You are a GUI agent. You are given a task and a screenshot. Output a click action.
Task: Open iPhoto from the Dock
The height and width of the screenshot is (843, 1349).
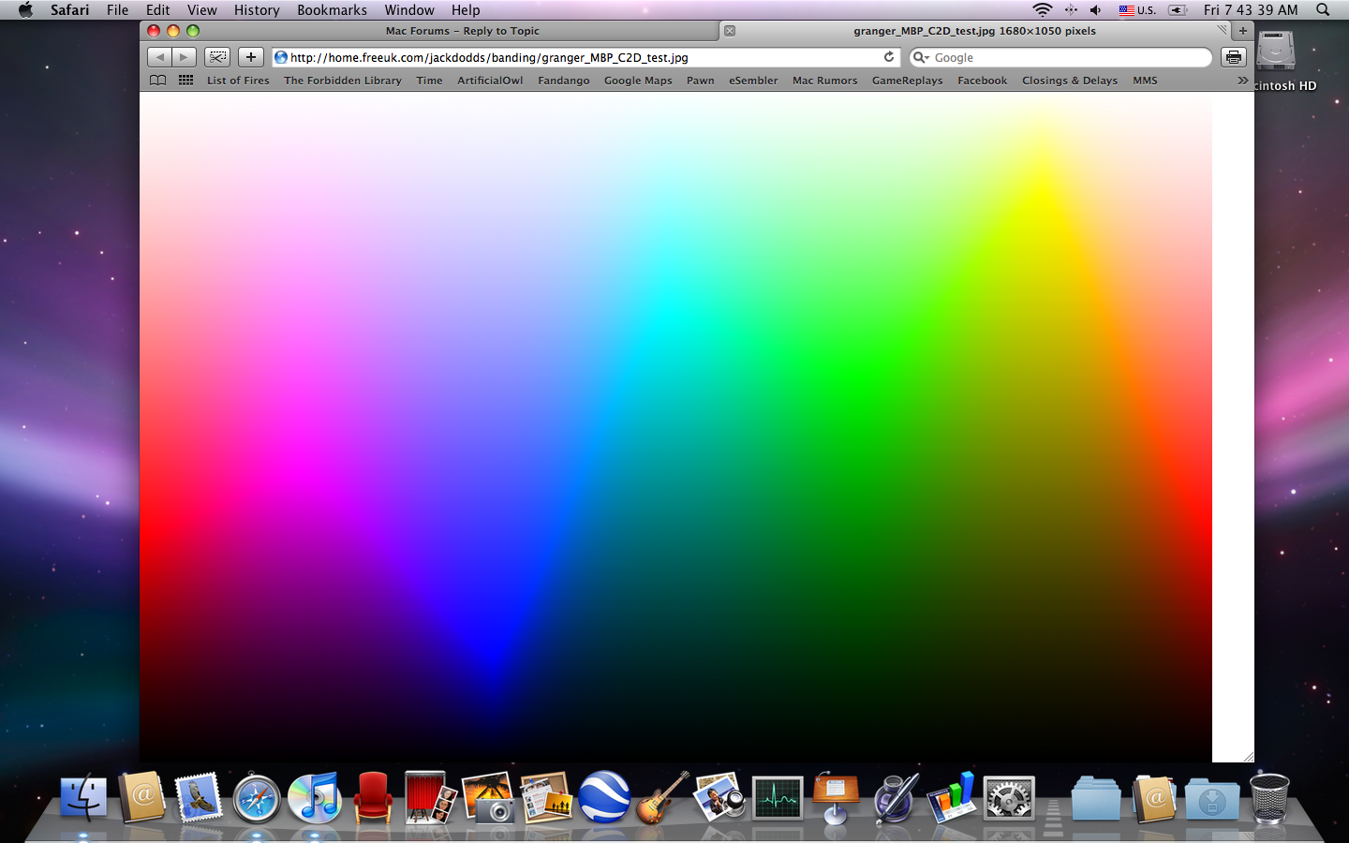[488, 798]
